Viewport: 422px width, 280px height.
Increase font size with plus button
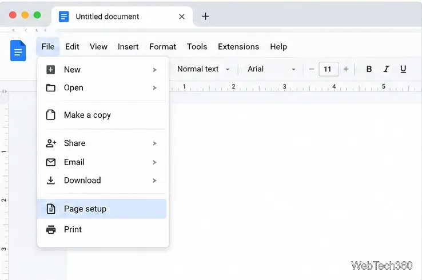(346, 69)
